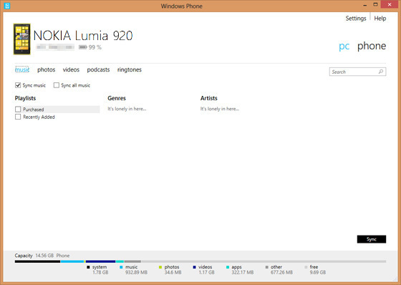Image resolution: width=401 pixels, height=285 pixels.
Task: Click the black system storage legend square
Action: coord(88,267)
